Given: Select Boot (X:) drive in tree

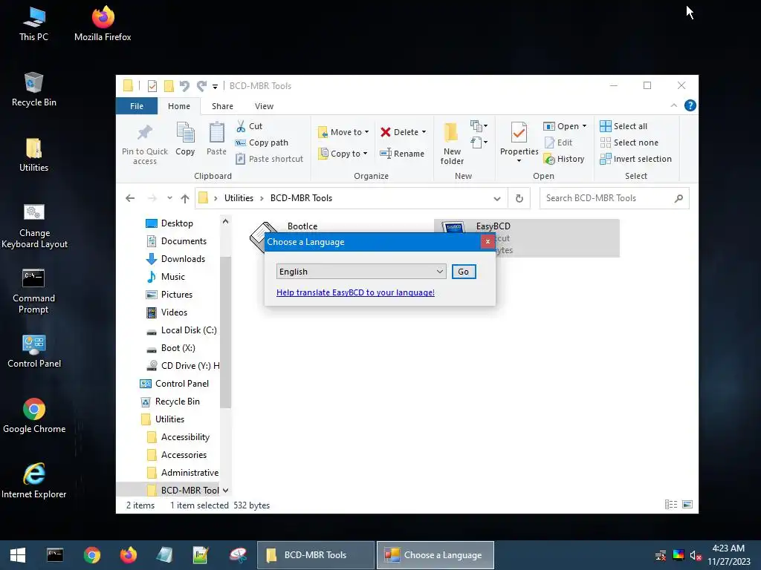Looking at the screenshot, I should [172, 348].
